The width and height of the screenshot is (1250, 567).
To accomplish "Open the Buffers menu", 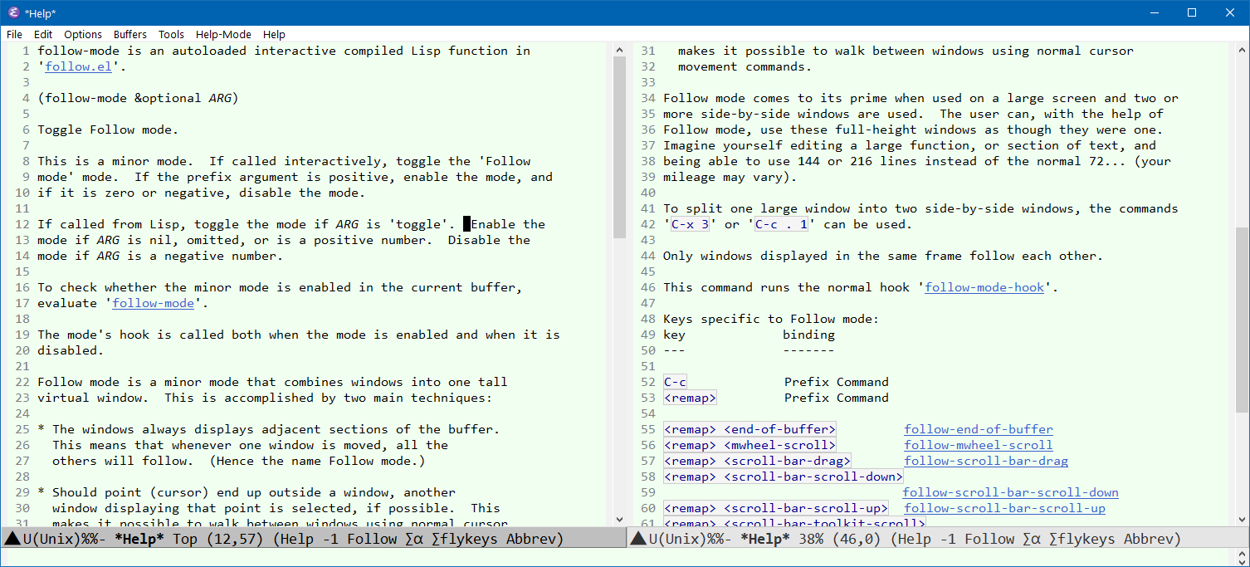I will [x=130, y=34].
